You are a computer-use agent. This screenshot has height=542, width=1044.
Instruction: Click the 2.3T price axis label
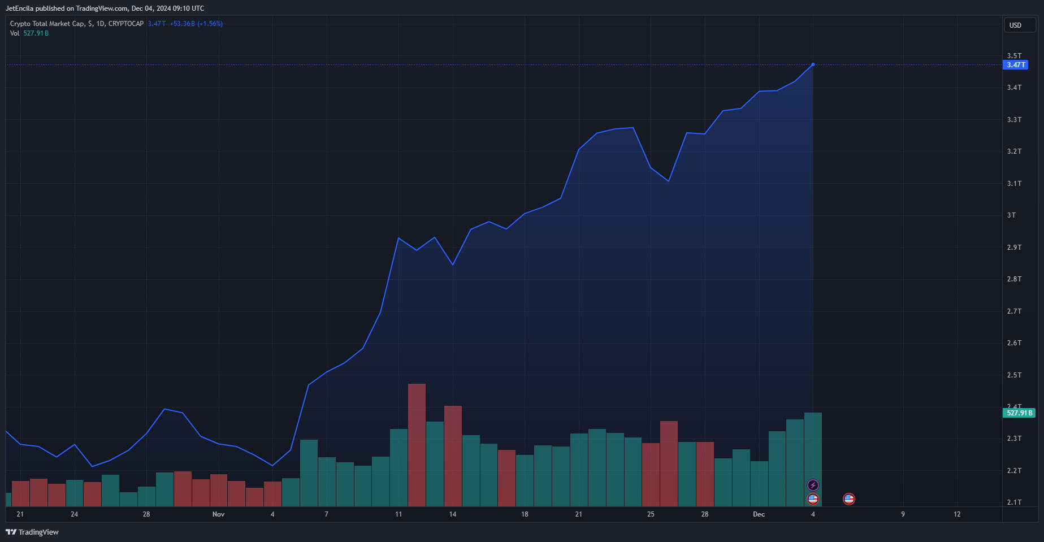[x=1014, y=439]
